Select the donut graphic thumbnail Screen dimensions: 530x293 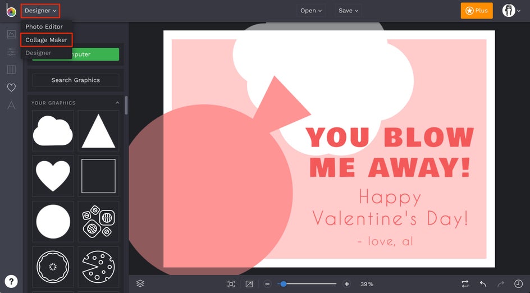pyautogui.click(x=53, y=267)
